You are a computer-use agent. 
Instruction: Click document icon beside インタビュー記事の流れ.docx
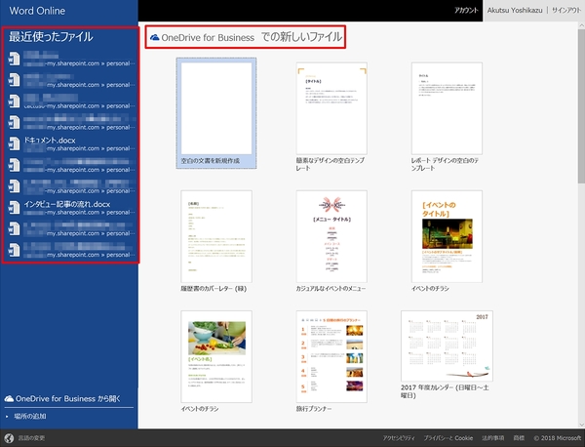click(x=15, y=208)
